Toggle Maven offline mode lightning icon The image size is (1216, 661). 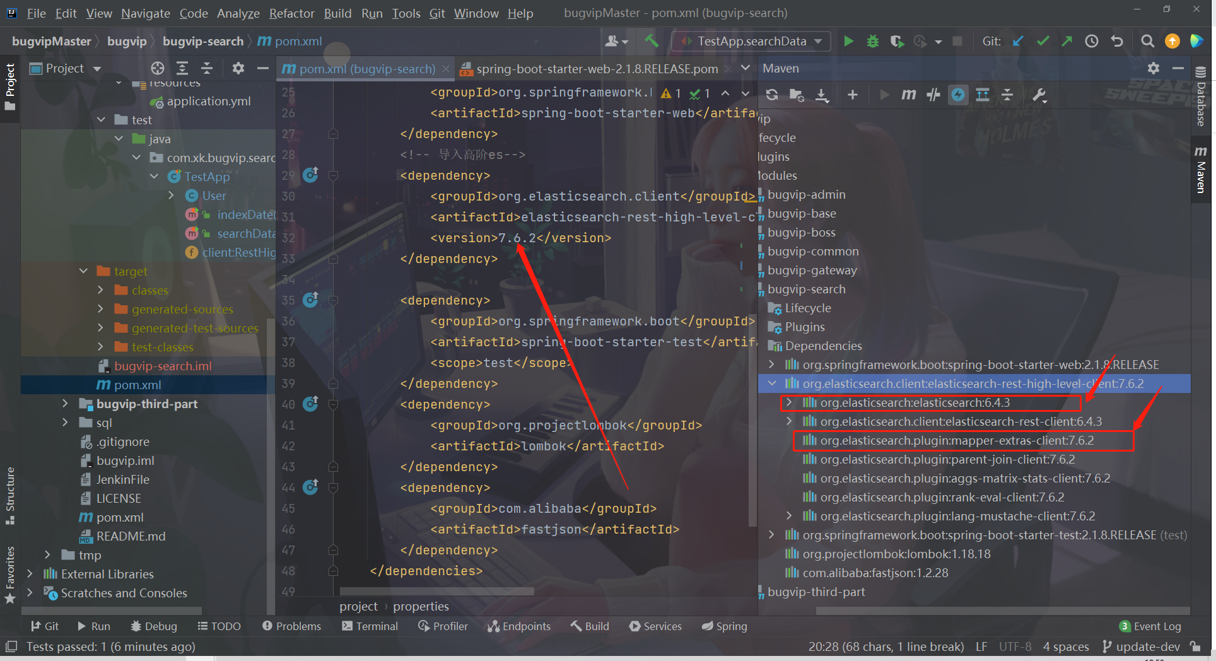pos(958,95)
